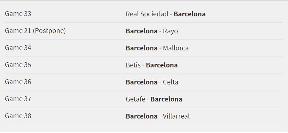Open the Barcelona - Villarreal match

158,116
